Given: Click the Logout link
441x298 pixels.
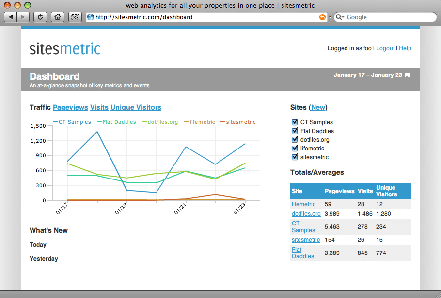Looking at the screenshot, I should [385, 48].
